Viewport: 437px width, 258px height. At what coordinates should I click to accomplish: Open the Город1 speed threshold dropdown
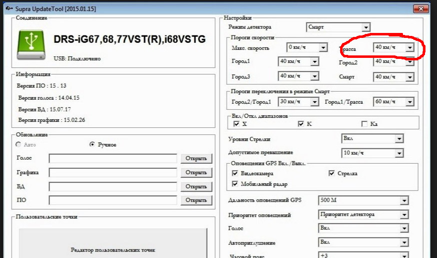click(298, 61)
